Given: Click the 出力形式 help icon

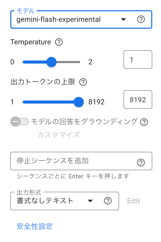Looking at the screenshot, I should pyautogui.click(x=108, y=201).
